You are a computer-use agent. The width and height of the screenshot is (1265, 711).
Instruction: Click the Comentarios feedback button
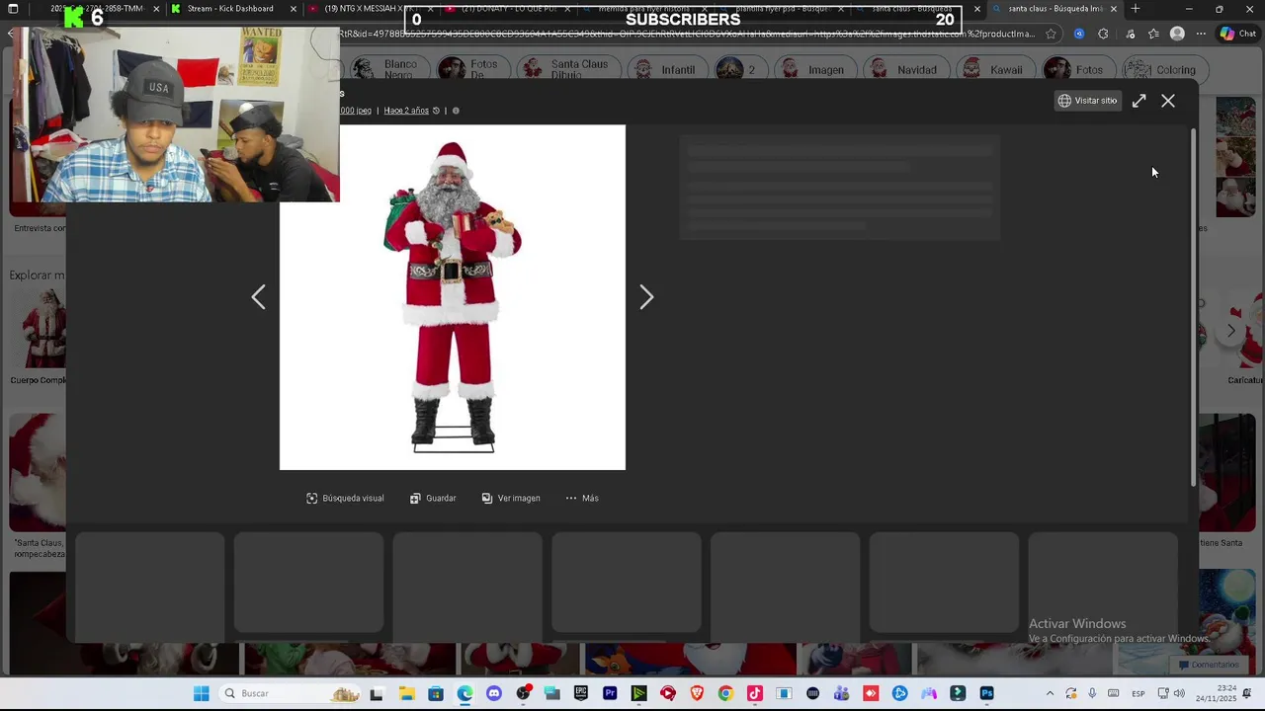[1208, 665]
